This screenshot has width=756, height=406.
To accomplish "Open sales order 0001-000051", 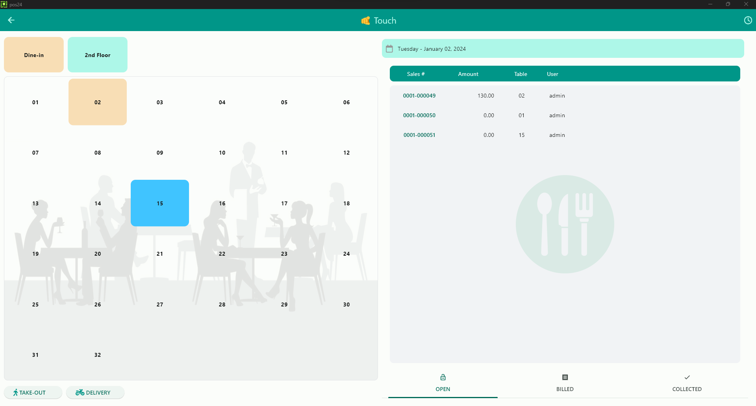I will point(419,135).
